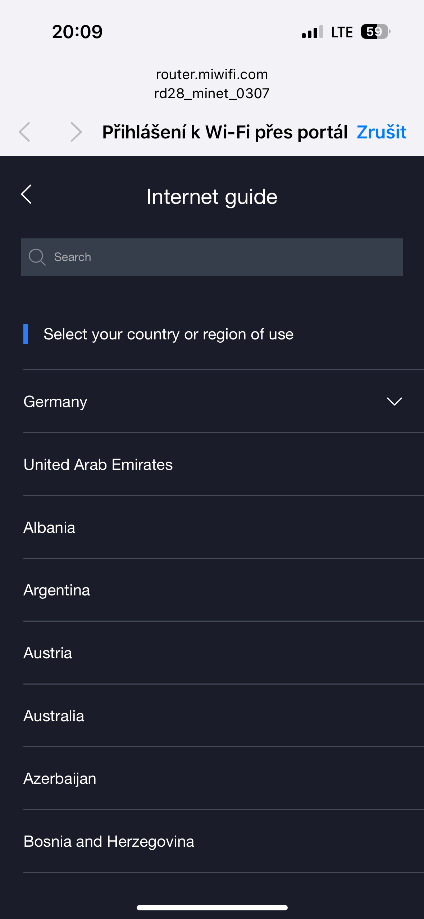Tap the 20:09 clock in status bar
This screenshot has width=424, height=919.
tap(77, 32)
